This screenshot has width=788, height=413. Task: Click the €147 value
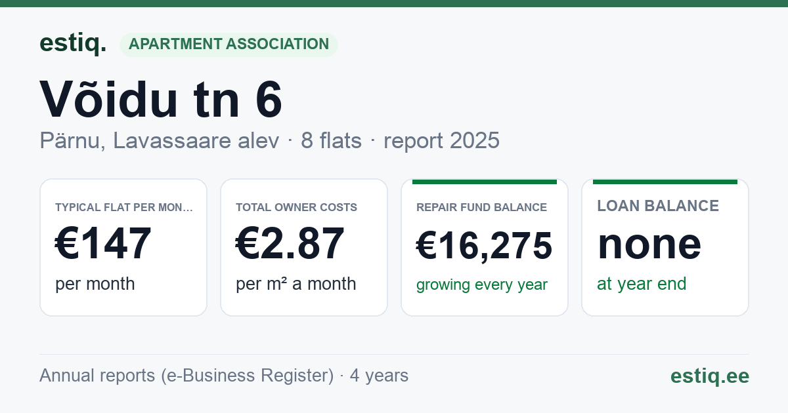point(103,243)
